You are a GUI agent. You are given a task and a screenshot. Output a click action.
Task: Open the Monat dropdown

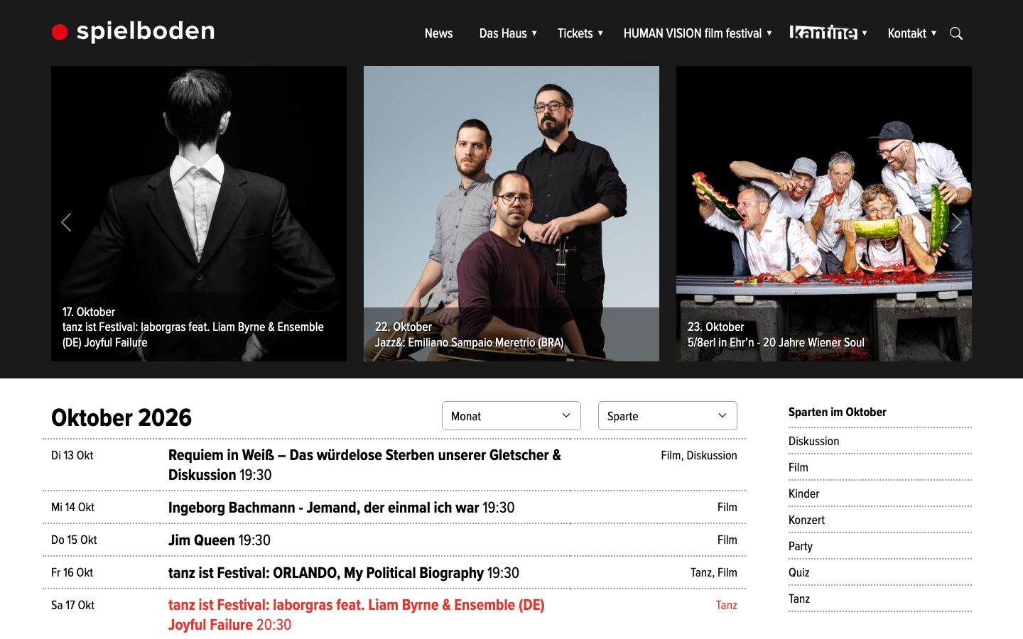point(511,415)
